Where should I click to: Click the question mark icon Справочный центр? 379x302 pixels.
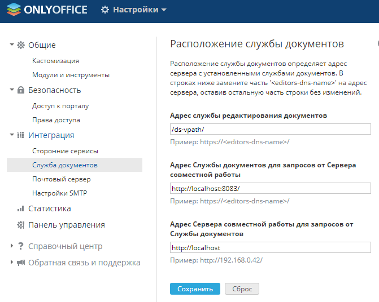pos(21,246)
